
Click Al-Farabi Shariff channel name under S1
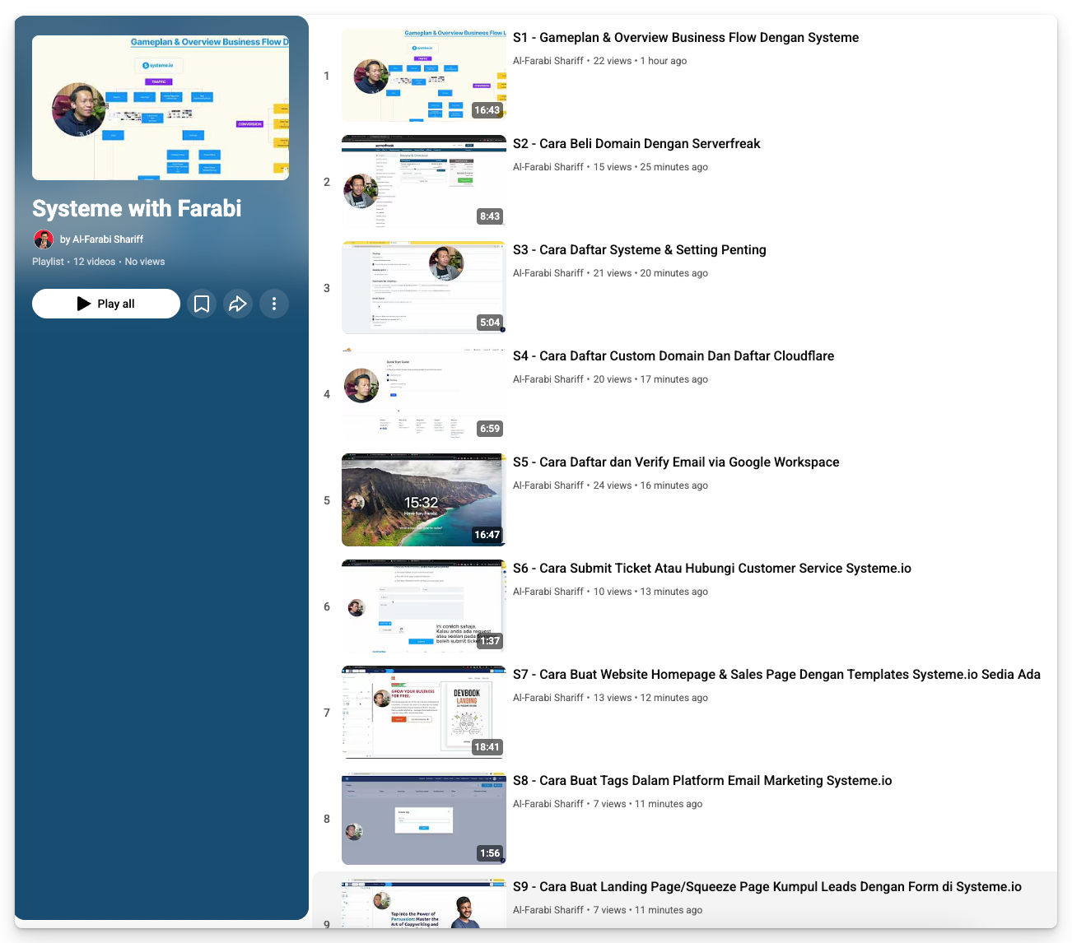(548, 61)
